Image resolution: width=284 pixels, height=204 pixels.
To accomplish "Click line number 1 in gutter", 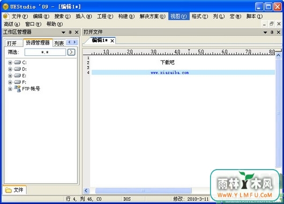I will [x=88, y=58].
